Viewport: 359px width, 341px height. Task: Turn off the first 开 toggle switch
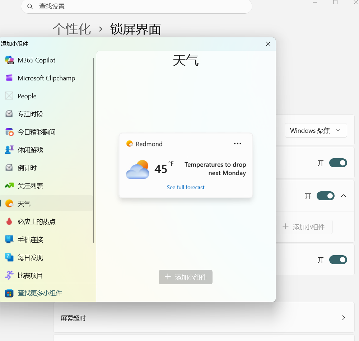pyautogui.click(x=338, y=163)
